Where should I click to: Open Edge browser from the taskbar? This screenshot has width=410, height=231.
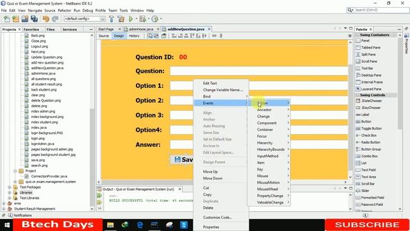pyautogui.click(x=140, y=225)
